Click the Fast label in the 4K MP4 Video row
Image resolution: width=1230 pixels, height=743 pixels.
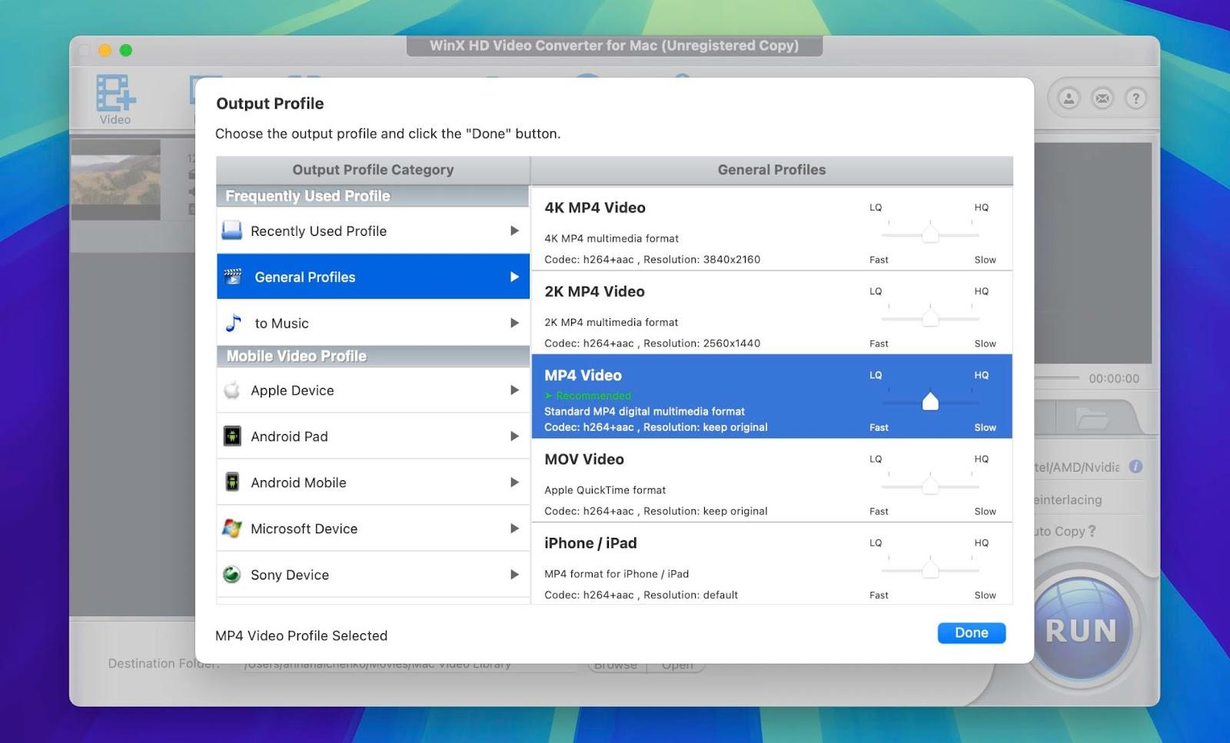click(x=879, y=260)
